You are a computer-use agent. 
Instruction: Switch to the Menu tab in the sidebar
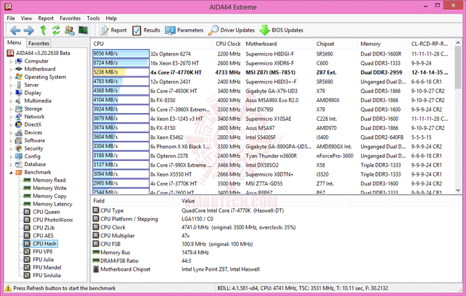[x=14, y=43]
